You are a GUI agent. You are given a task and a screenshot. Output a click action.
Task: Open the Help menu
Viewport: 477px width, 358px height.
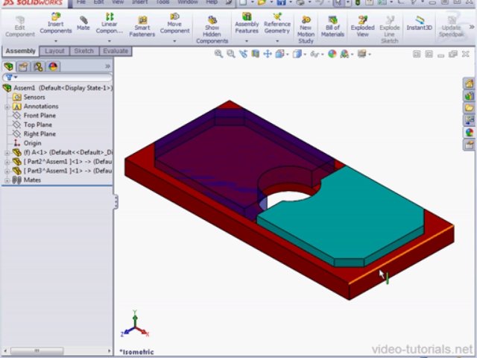click(212, 2)
